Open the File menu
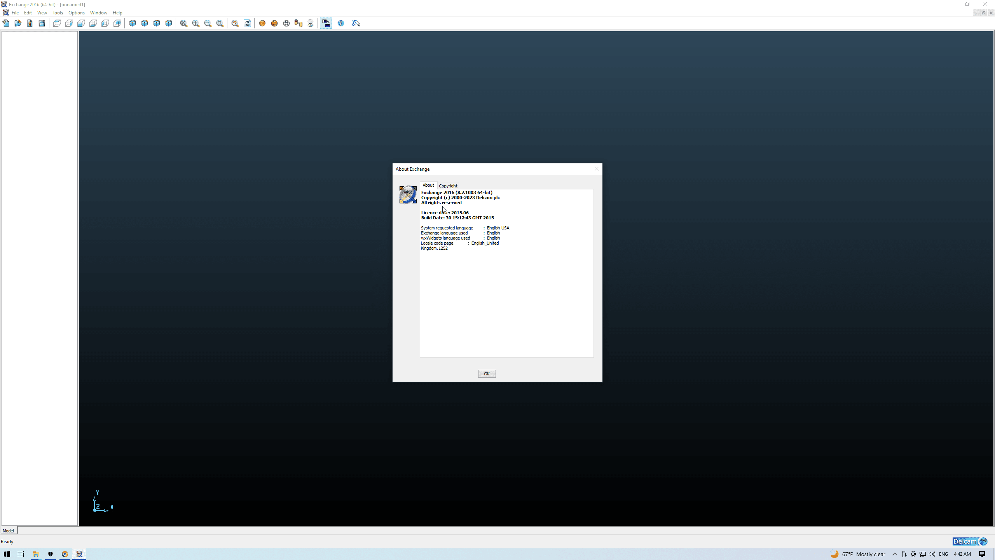This screenshot has height=560, width=995. pyautogui.click(x=15, y=13)
